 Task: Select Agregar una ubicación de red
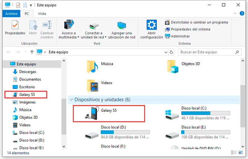coord(122,30)
